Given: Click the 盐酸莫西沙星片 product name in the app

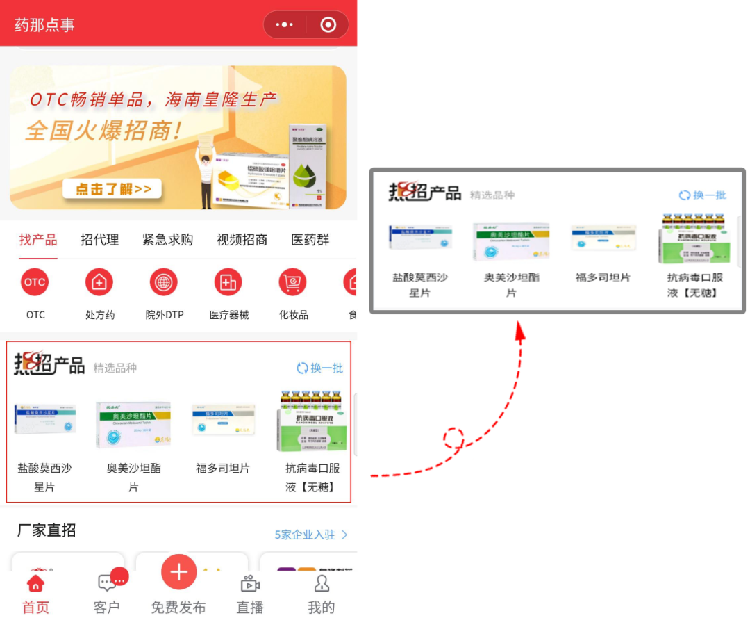Looking at the screenshot, I should tap(44, 478).
